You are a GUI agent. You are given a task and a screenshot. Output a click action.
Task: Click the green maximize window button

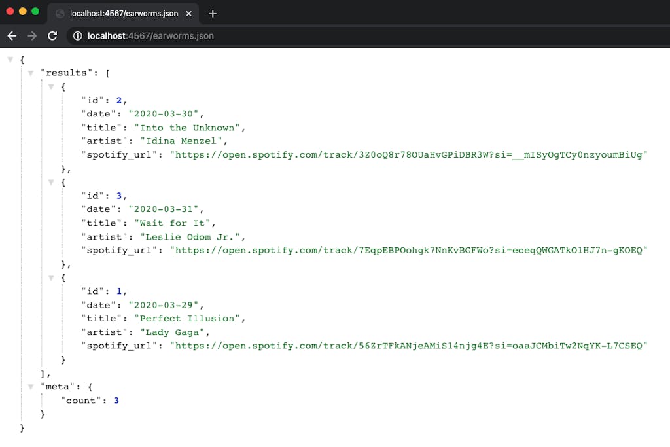(35, 11)
